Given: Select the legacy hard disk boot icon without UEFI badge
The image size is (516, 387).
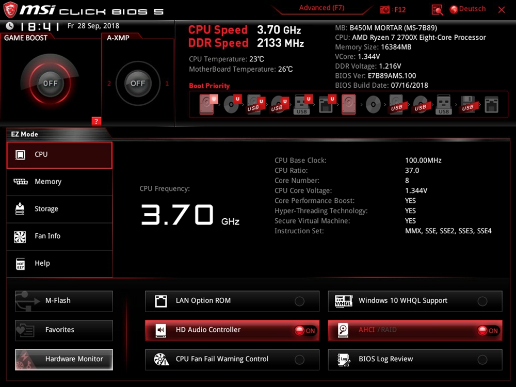Looking at the screenshot, I should (x=348, y=104).
